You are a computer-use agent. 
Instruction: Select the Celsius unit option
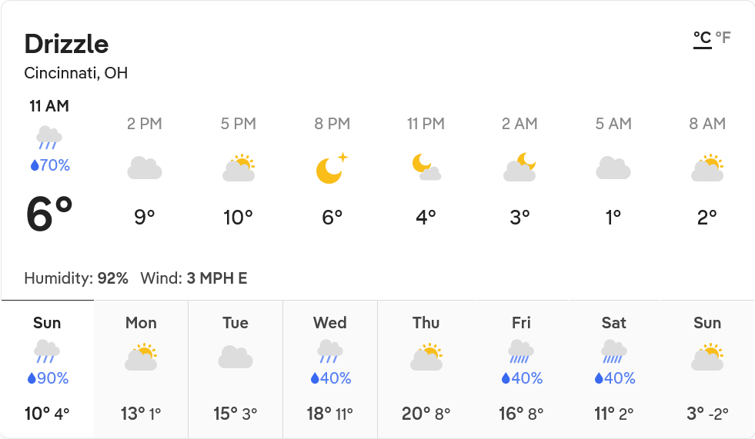coord(702,38)
